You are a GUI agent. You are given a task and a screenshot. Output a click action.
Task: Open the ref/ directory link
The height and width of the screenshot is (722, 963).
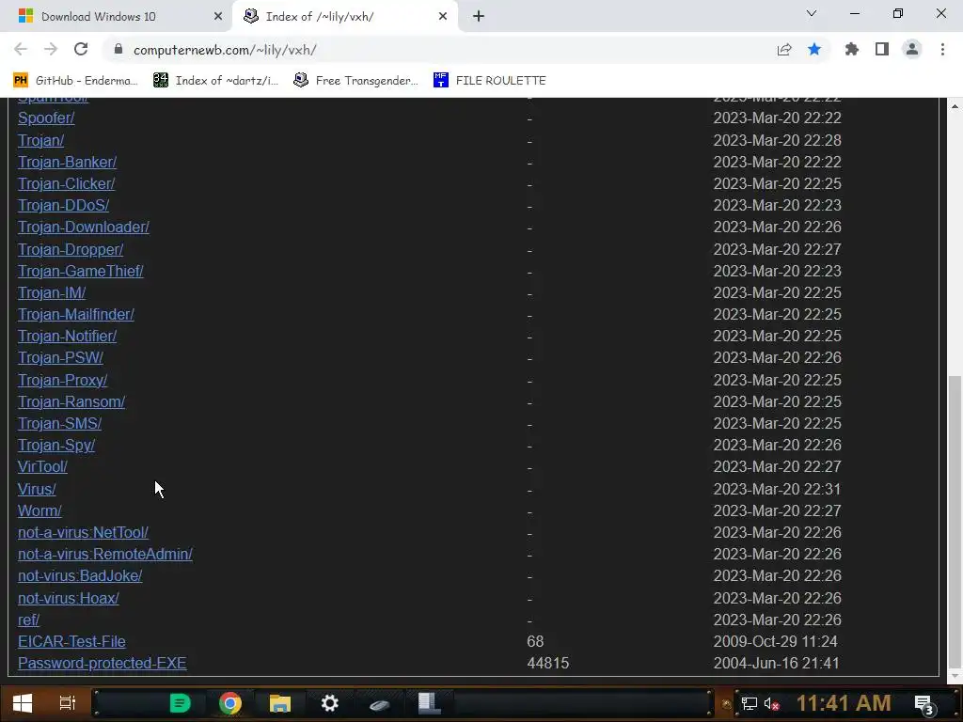click(x=28, y=620)
